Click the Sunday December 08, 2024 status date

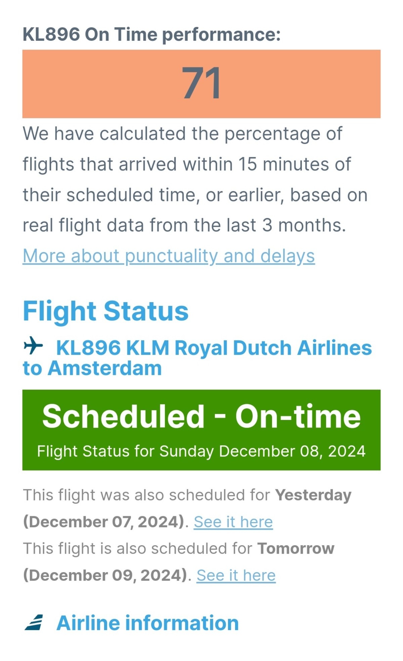coord(201,451)
